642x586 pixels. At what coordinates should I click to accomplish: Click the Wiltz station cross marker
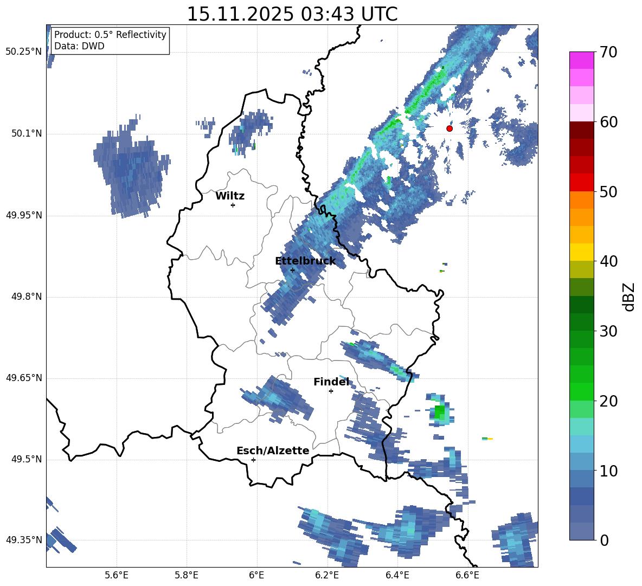pyautogui.click(x=233, y=205)
